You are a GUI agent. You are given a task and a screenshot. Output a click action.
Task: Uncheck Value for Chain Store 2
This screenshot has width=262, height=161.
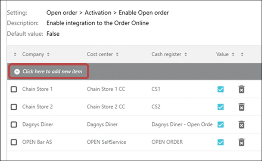(221, 107)
